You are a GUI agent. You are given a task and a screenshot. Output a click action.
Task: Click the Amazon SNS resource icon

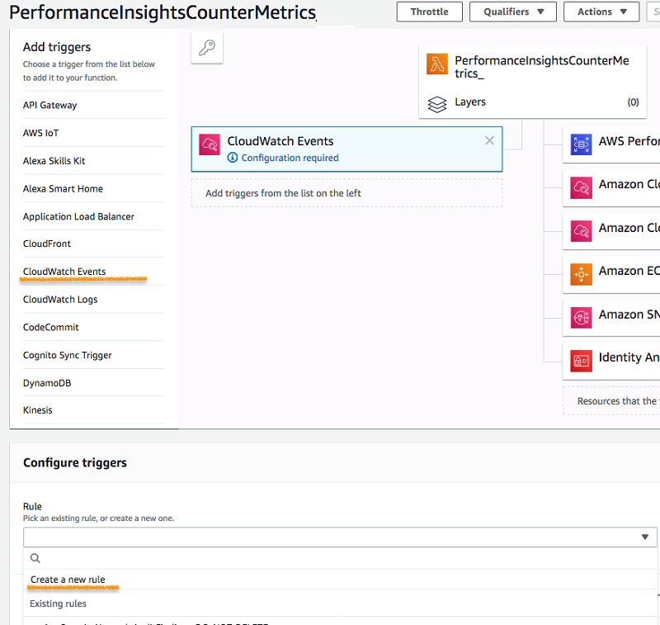pyautogui.click(x=582, y=317)
